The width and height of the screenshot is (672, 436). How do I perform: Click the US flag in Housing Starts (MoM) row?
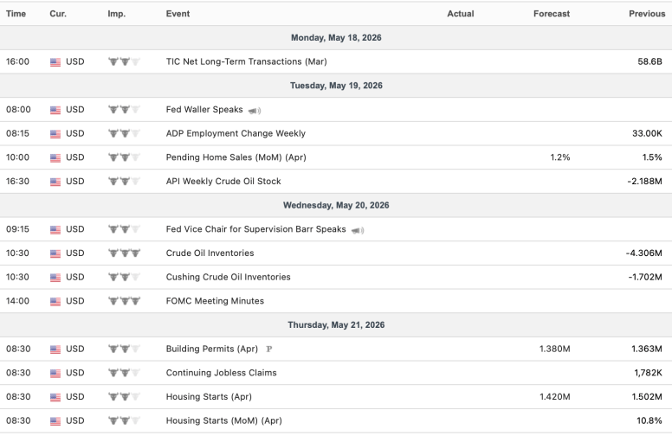point(55,421)
